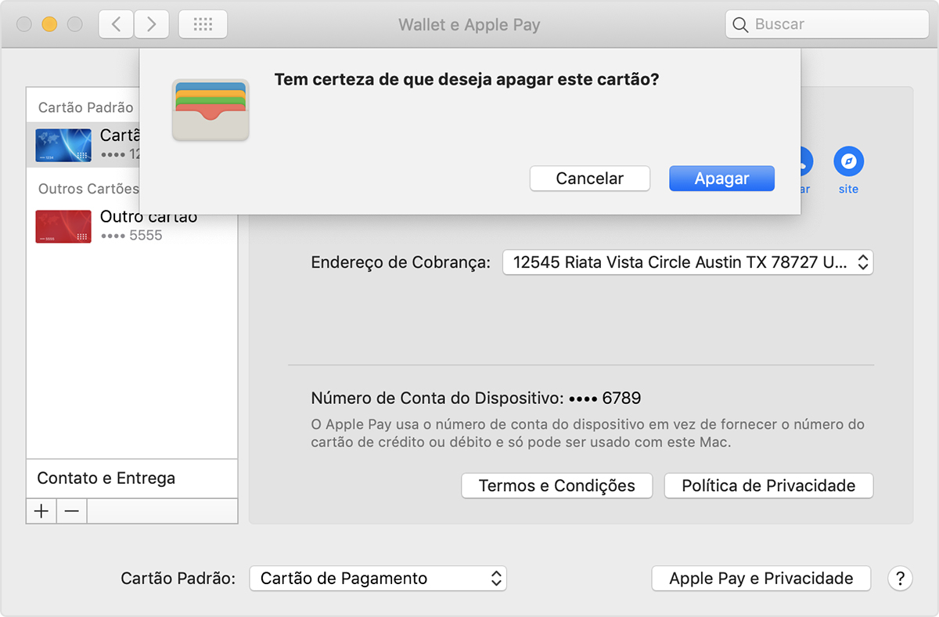Screen dimensions: 939x617
Task: Click the Outros Cartões list header
Action: click(x=88, y=189)
